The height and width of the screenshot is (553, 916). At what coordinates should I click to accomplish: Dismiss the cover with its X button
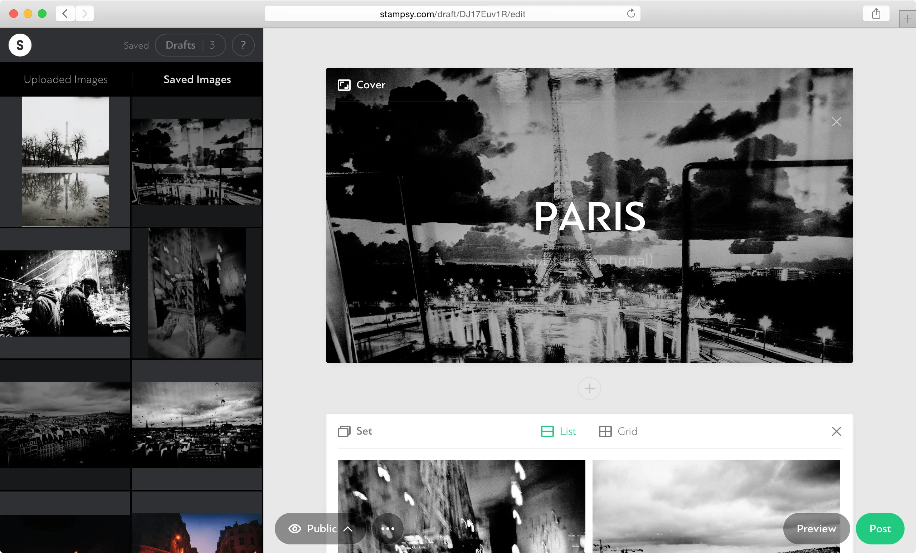click(837, 122)
